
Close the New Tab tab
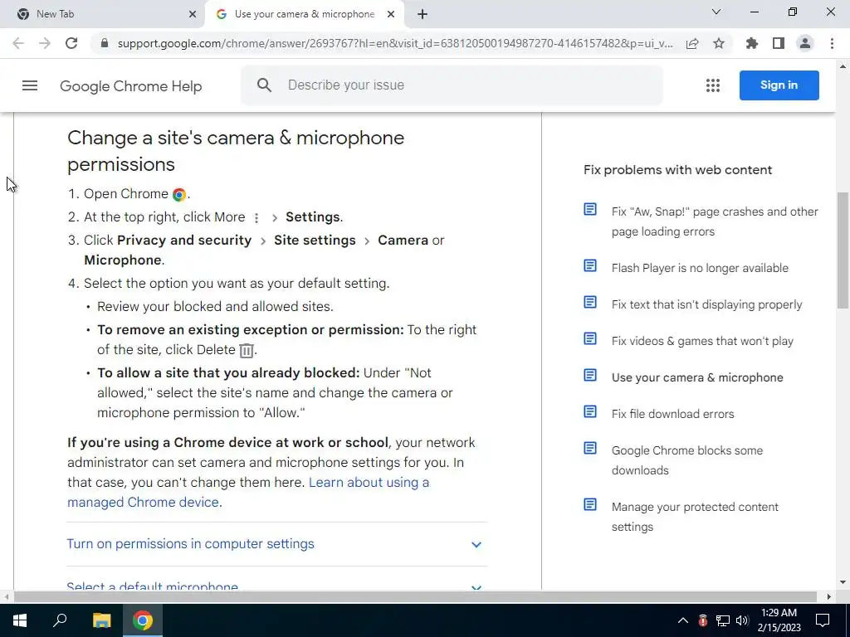pos(193,14)
